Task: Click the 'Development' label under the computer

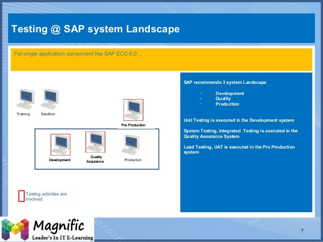Action: click(60, 160)
